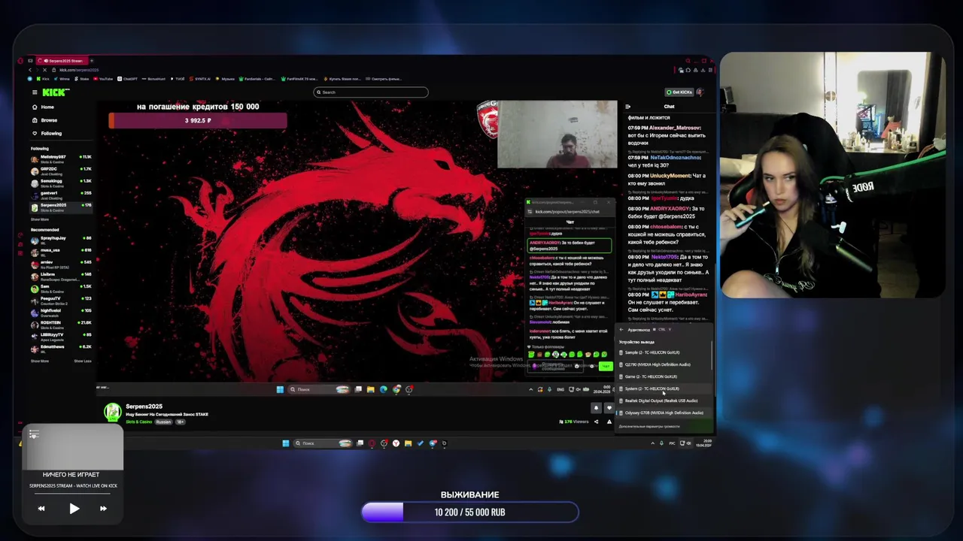Click the Russian language tag
The image size is (963, 541).
point(163,422)
